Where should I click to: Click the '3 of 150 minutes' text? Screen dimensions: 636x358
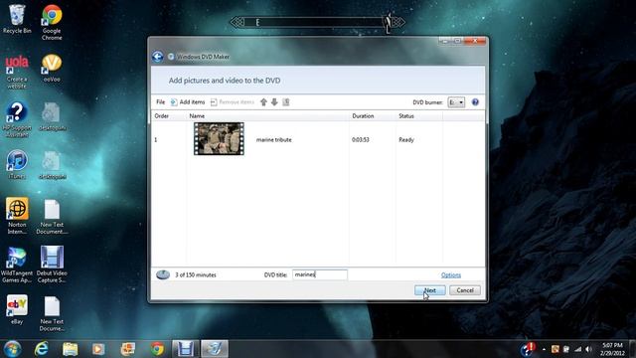pos(196,274)
